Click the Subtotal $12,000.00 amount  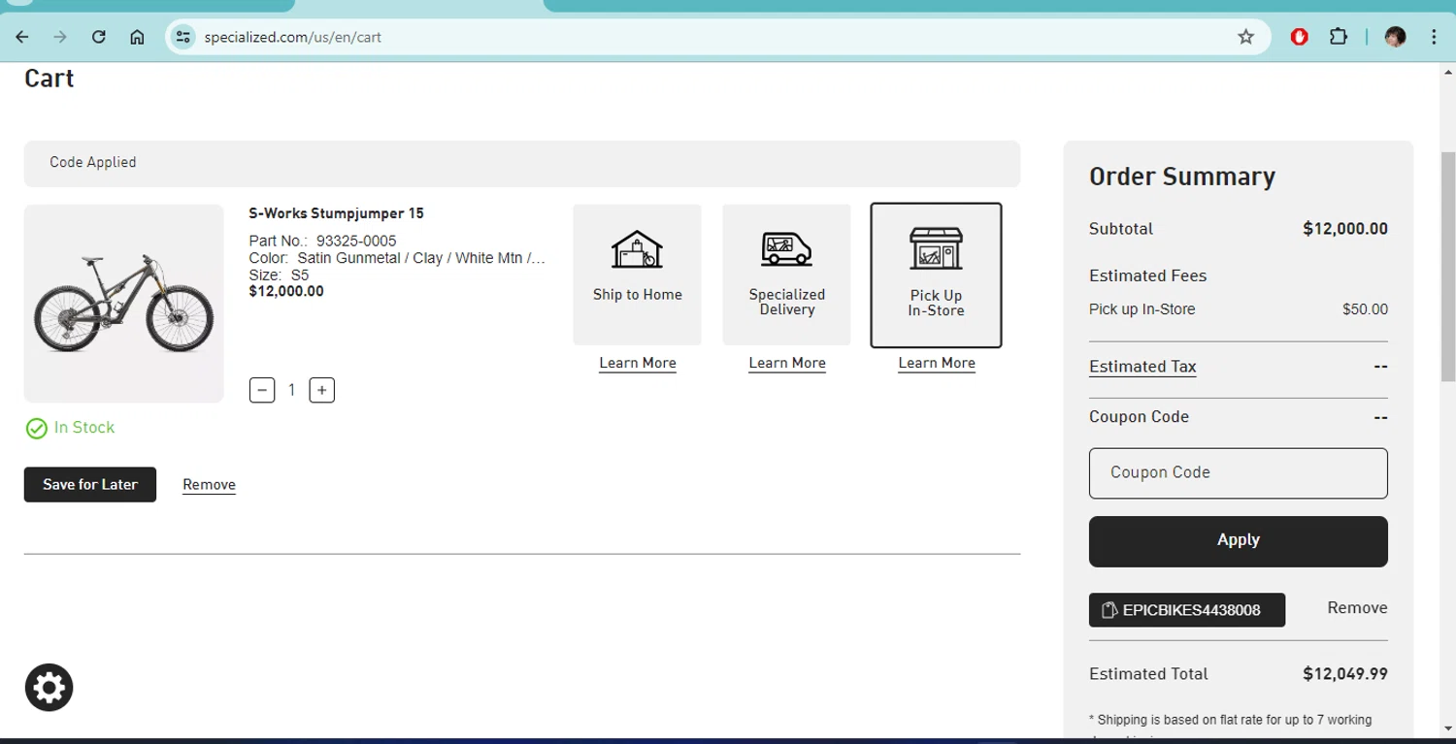pos(1345,229)
